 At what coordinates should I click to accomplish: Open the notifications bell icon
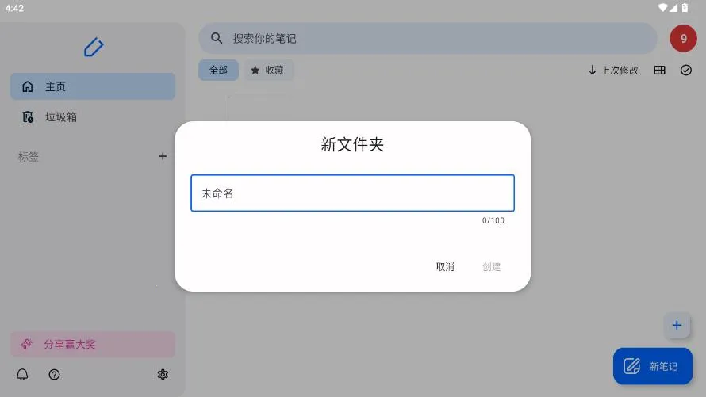pos(22,375)
